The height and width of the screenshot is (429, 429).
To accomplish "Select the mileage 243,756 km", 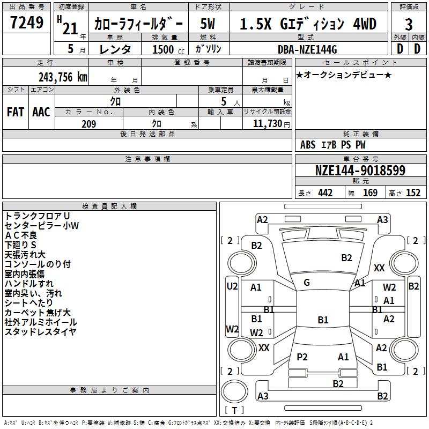I will click(x=63, y=77).
